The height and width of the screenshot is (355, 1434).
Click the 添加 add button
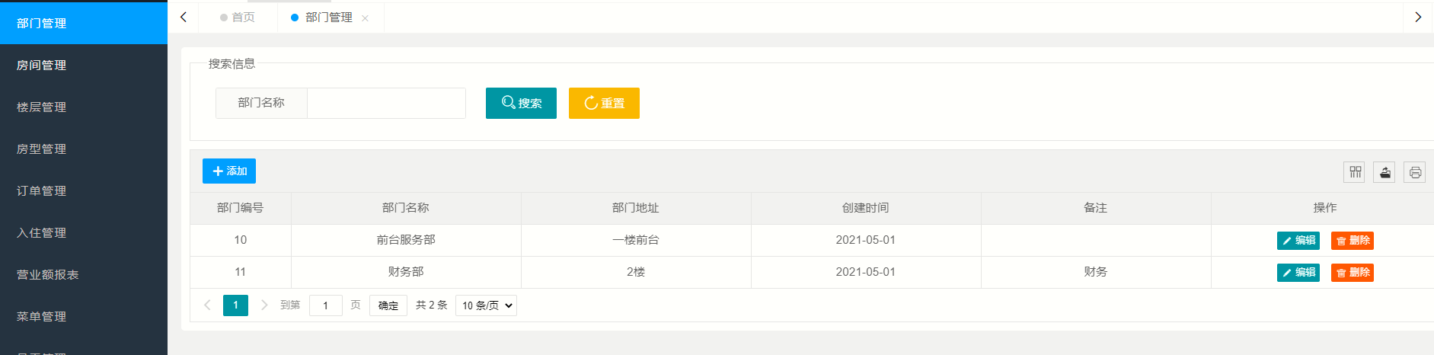pyautogui.click(x=229, y=171)
